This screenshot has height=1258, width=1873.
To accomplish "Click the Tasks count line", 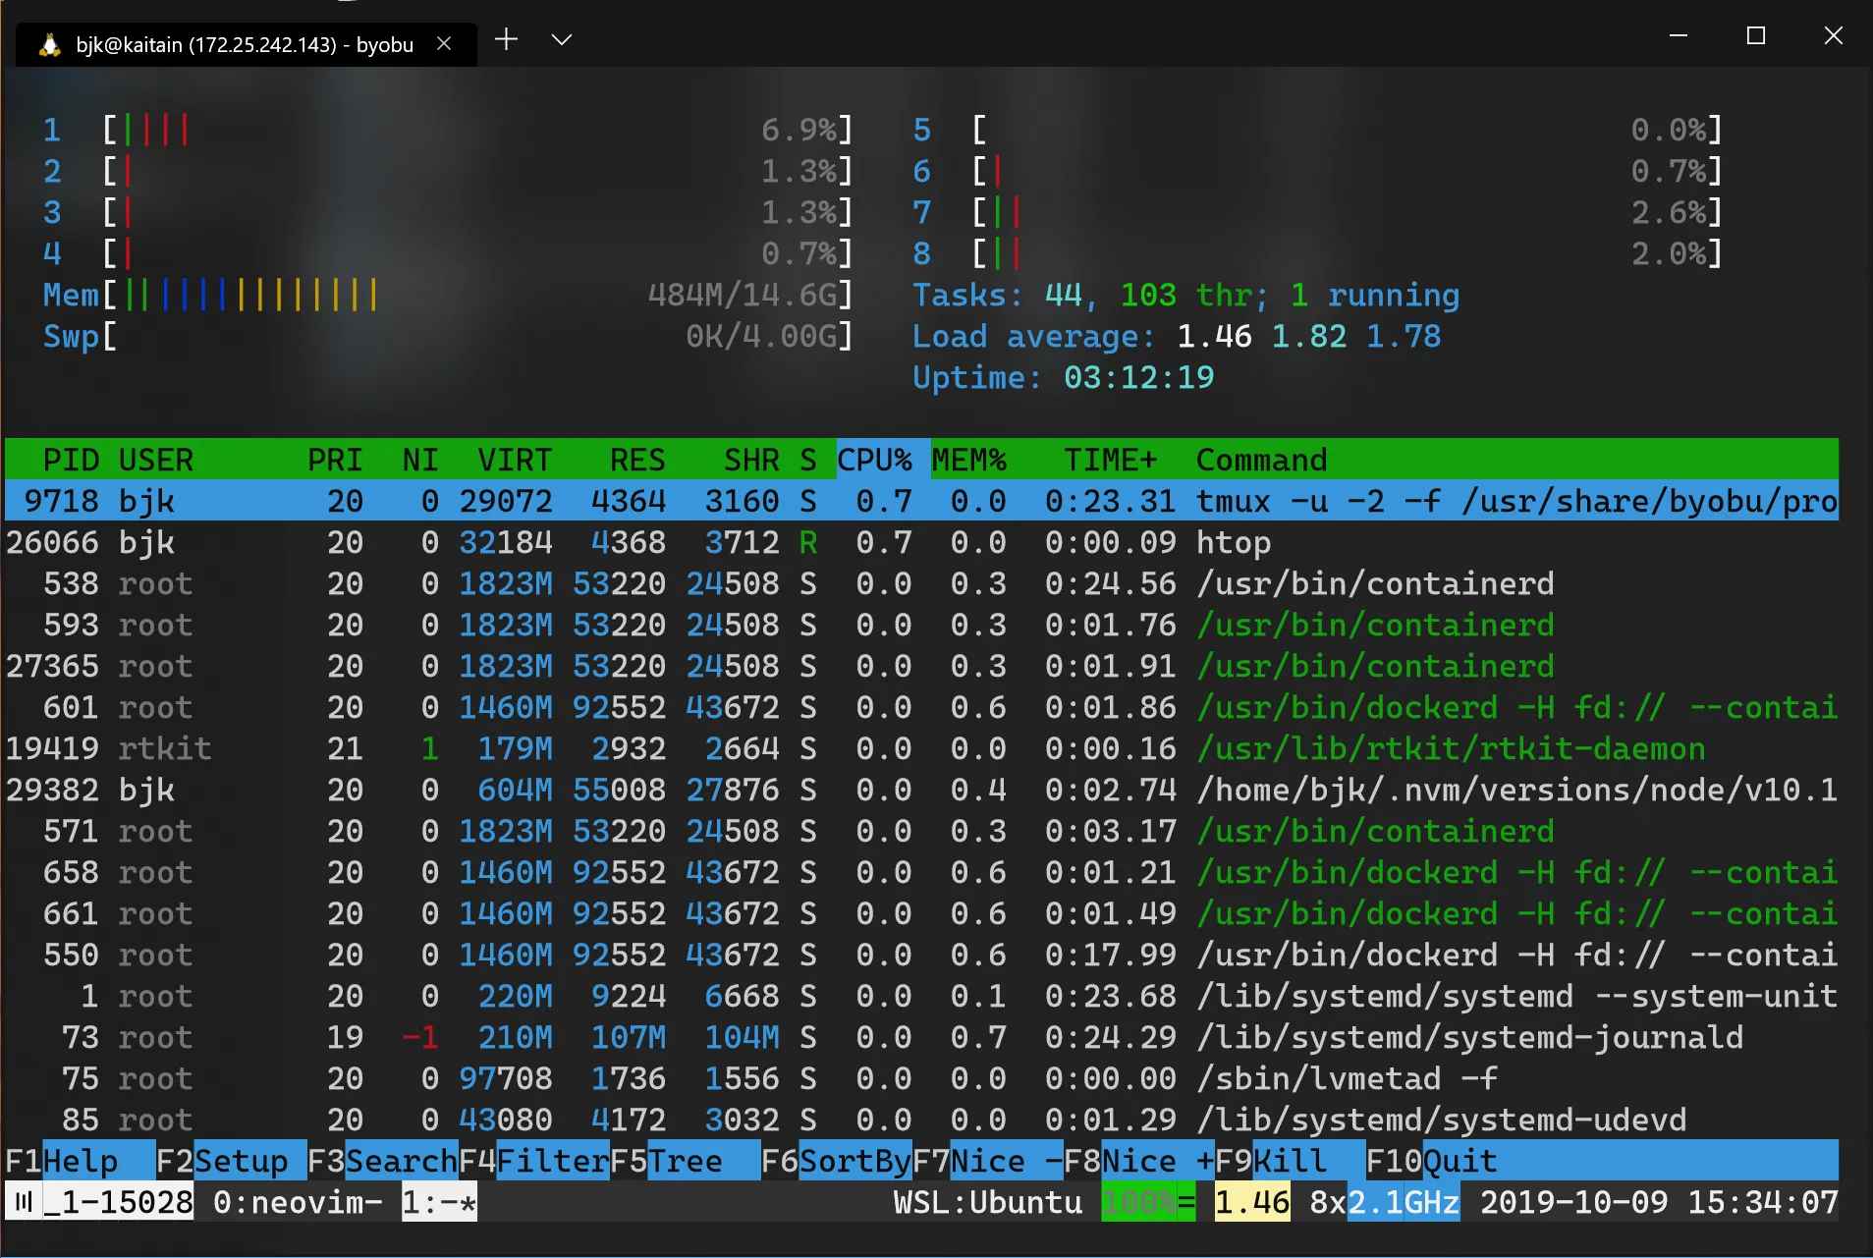I will coord(1186,295).
